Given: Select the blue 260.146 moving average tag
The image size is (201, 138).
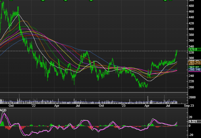Looking at the screenshot, I should 195,69.
